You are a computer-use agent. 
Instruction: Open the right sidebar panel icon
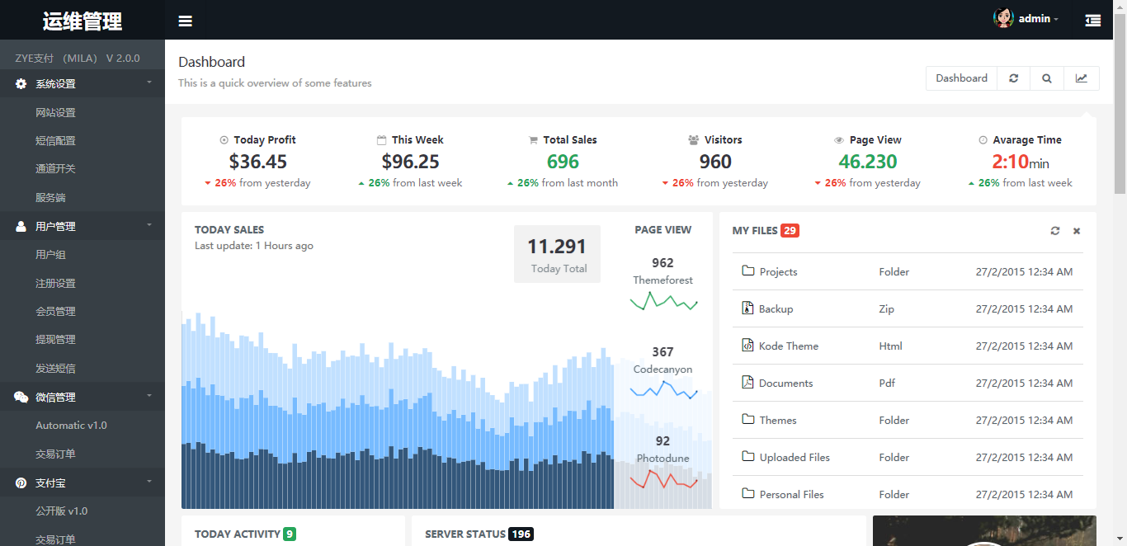point(1093,21)
